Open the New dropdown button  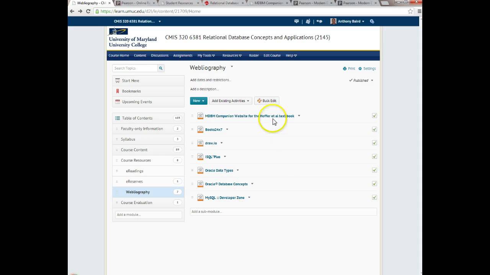click(x=199, y=101)
